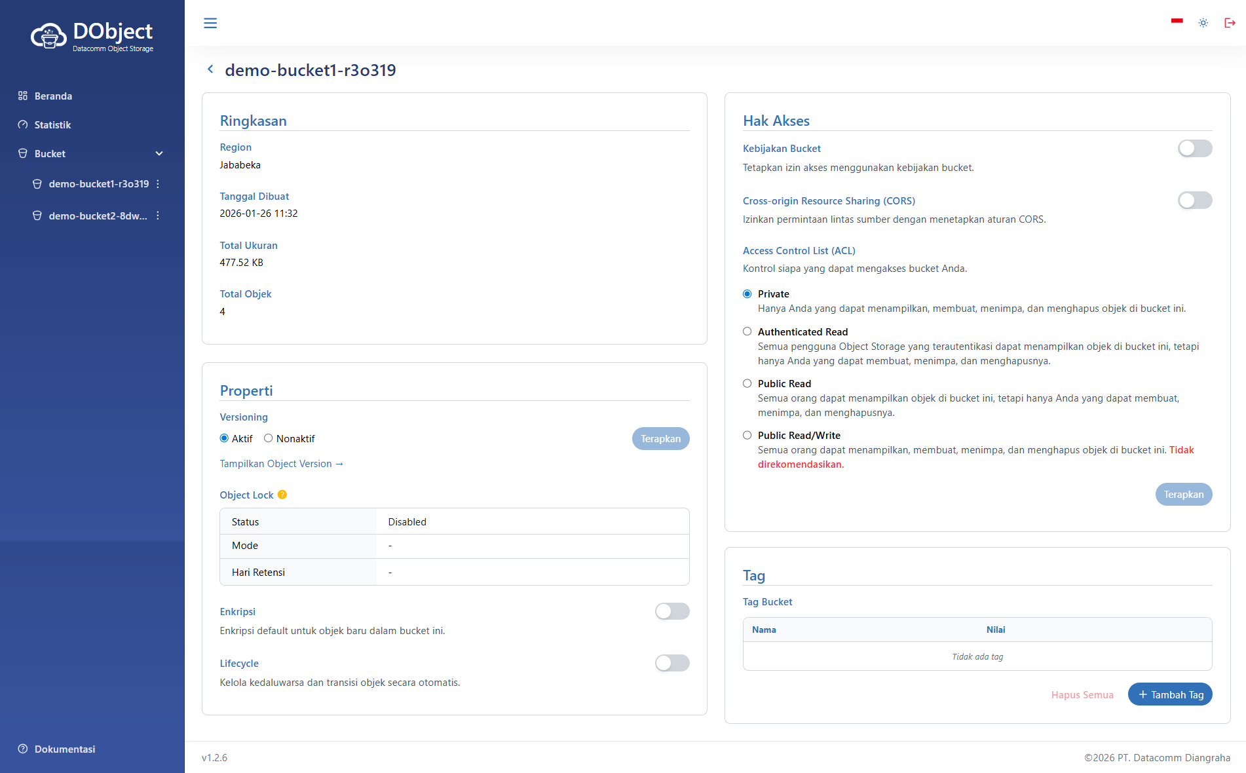The width and height of the screenshot is (1246, 773).
Task: Collapse the Bucket section chevron in sidebar
Action: point(159,153)
